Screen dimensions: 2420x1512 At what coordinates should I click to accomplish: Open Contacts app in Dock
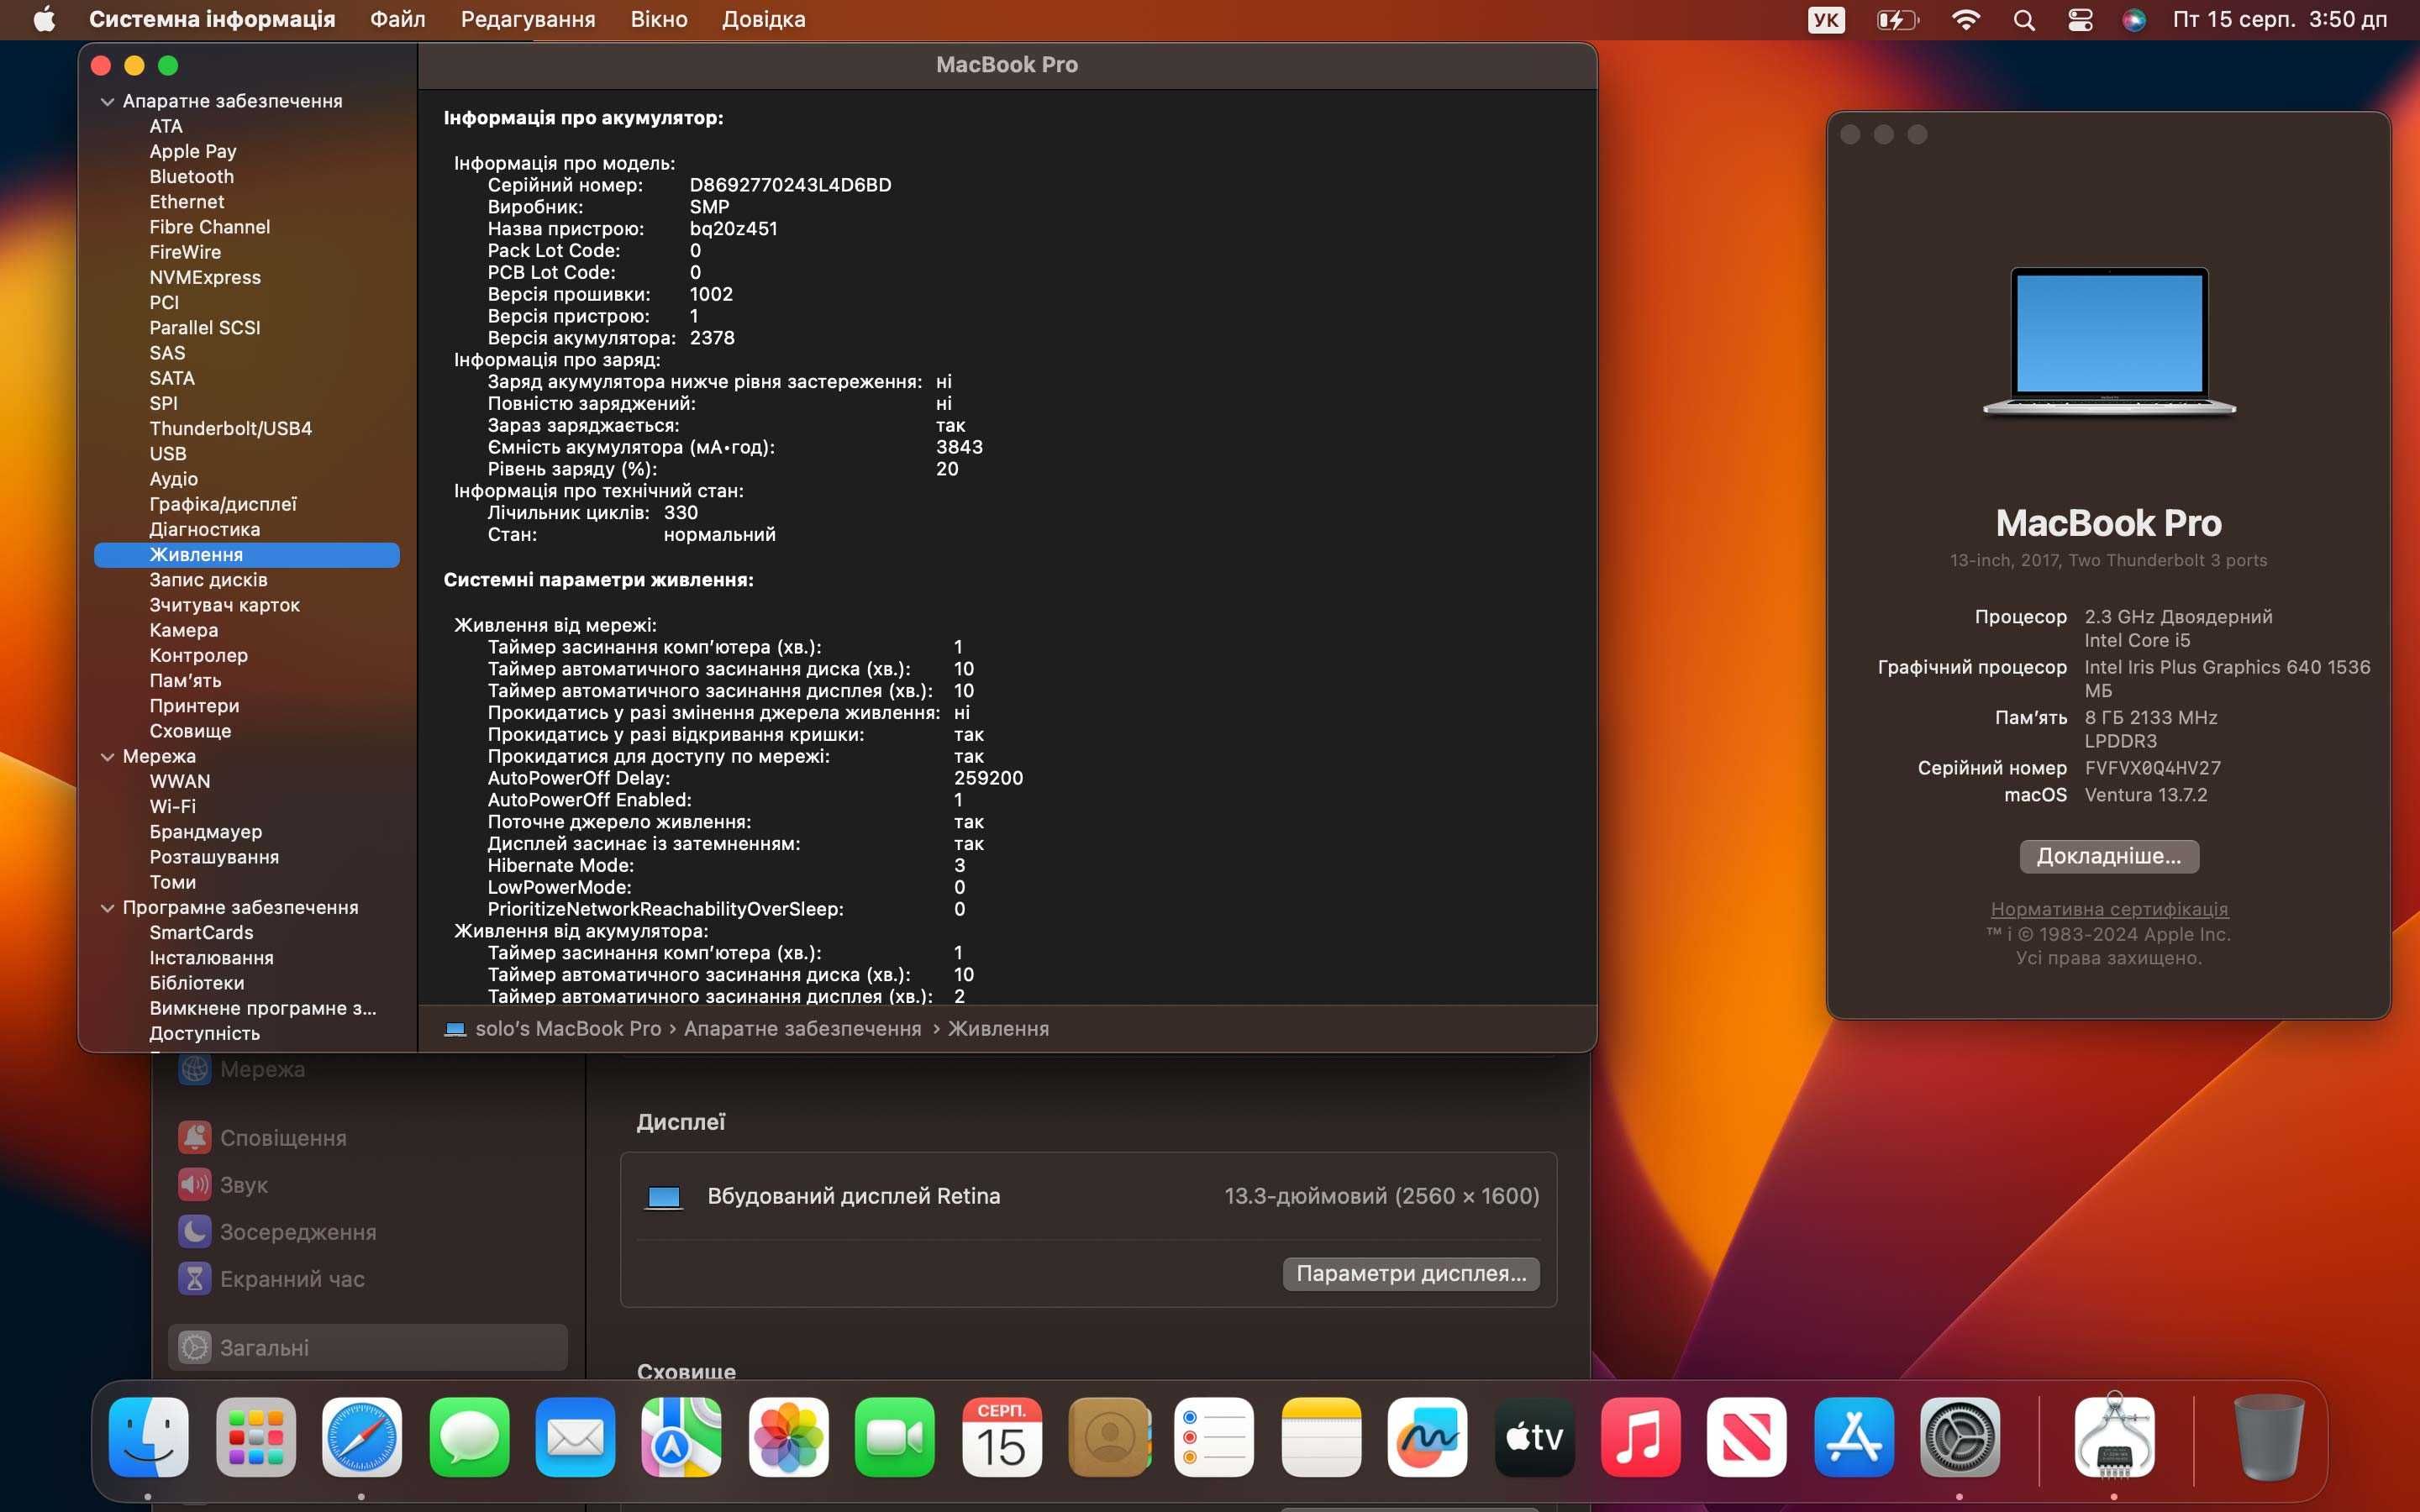1108,1437
